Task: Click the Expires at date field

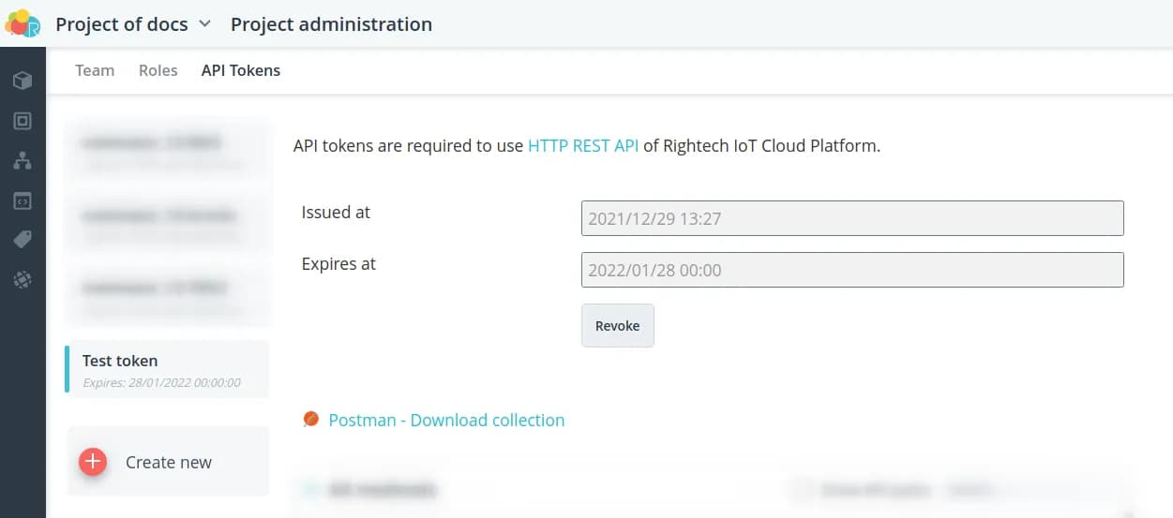Action: coord(851,270)
